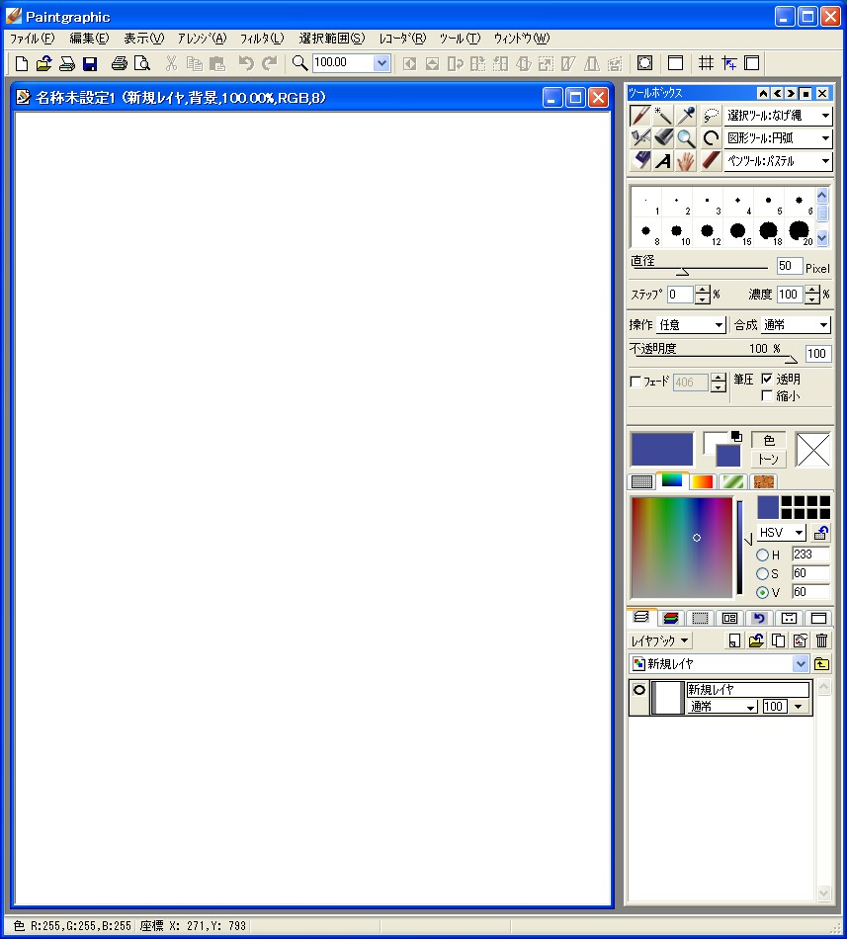Switch to the gradient palette tab
The height and width of the screenshot is (939, 847).
[x=703, y=481]
